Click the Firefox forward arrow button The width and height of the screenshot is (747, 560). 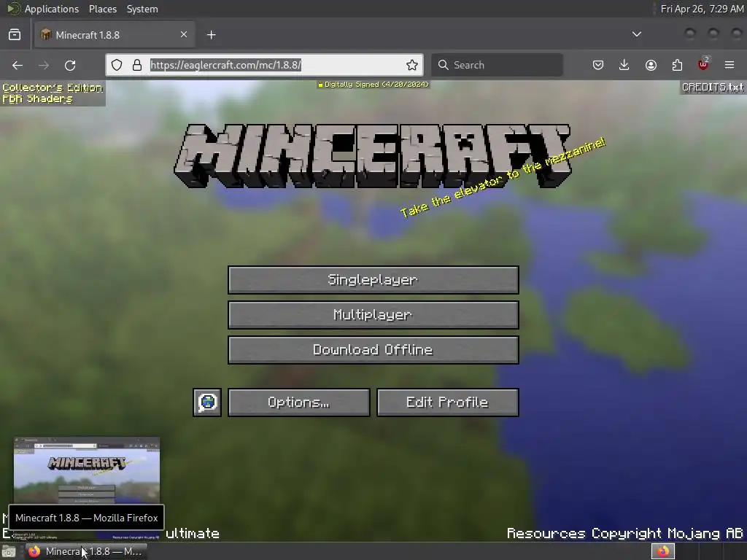tap(43, 65)
